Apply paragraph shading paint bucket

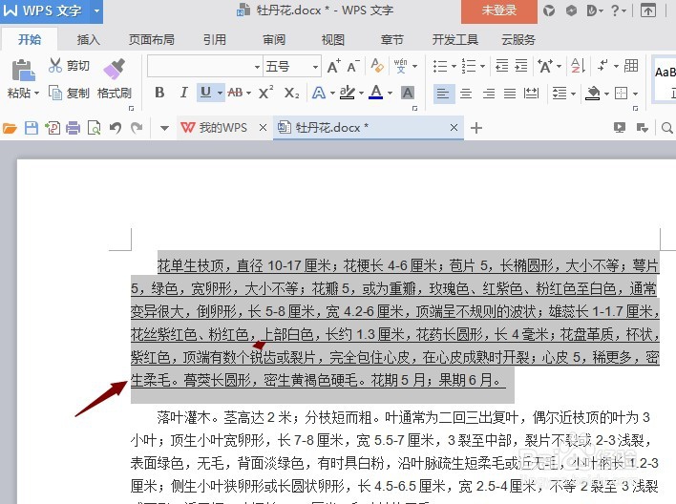tap(593, 94)
